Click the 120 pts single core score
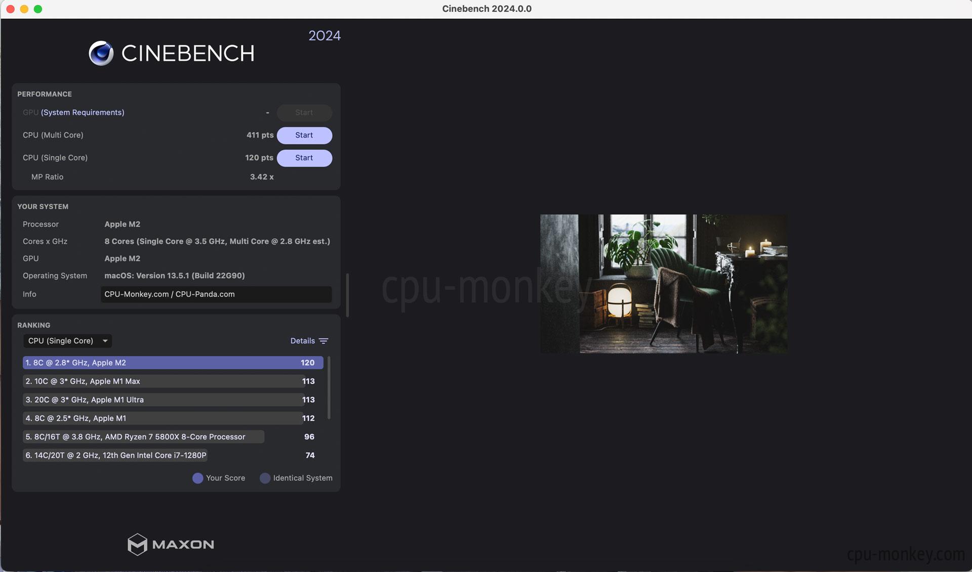The width and height of the screenshot is (972, 572). (x=259, y=158)
